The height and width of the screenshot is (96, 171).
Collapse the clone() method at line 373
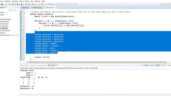pos(25,14)
